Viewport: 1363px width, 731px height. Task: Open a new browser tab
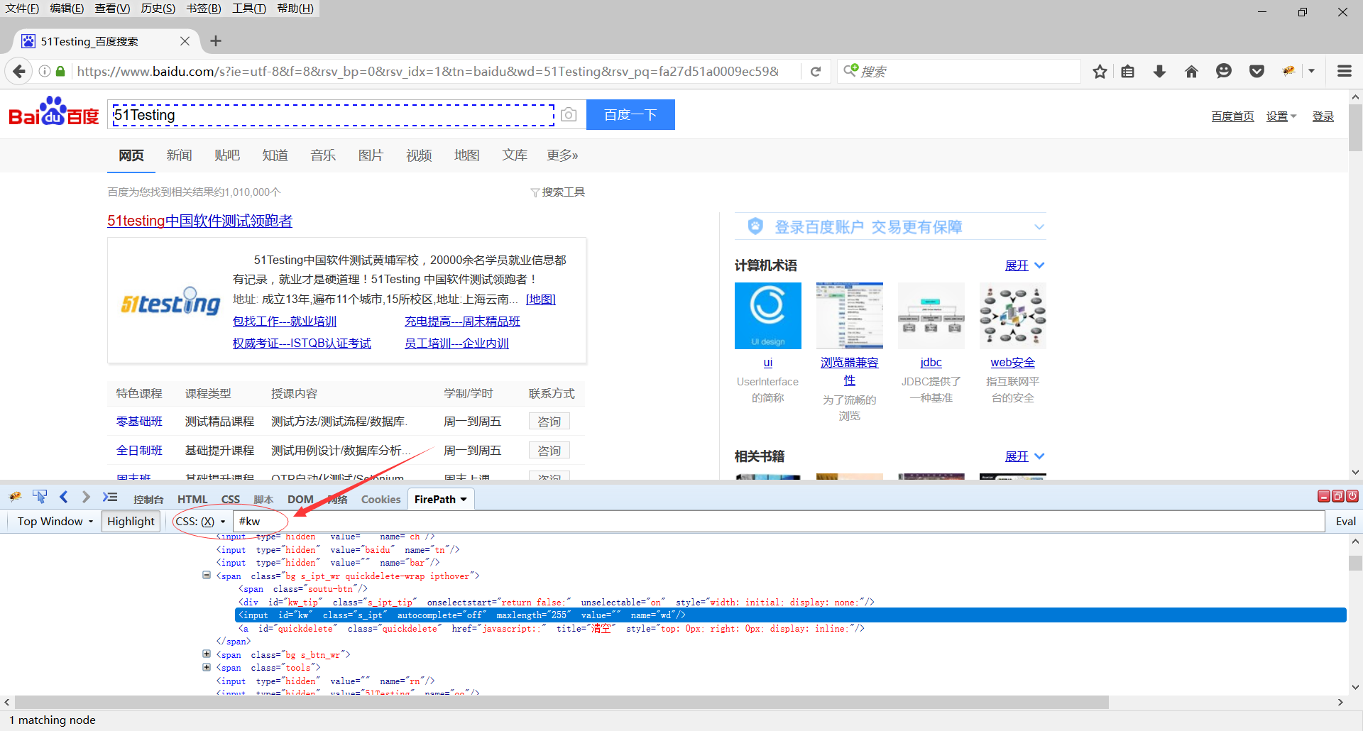tap(216, 41)
